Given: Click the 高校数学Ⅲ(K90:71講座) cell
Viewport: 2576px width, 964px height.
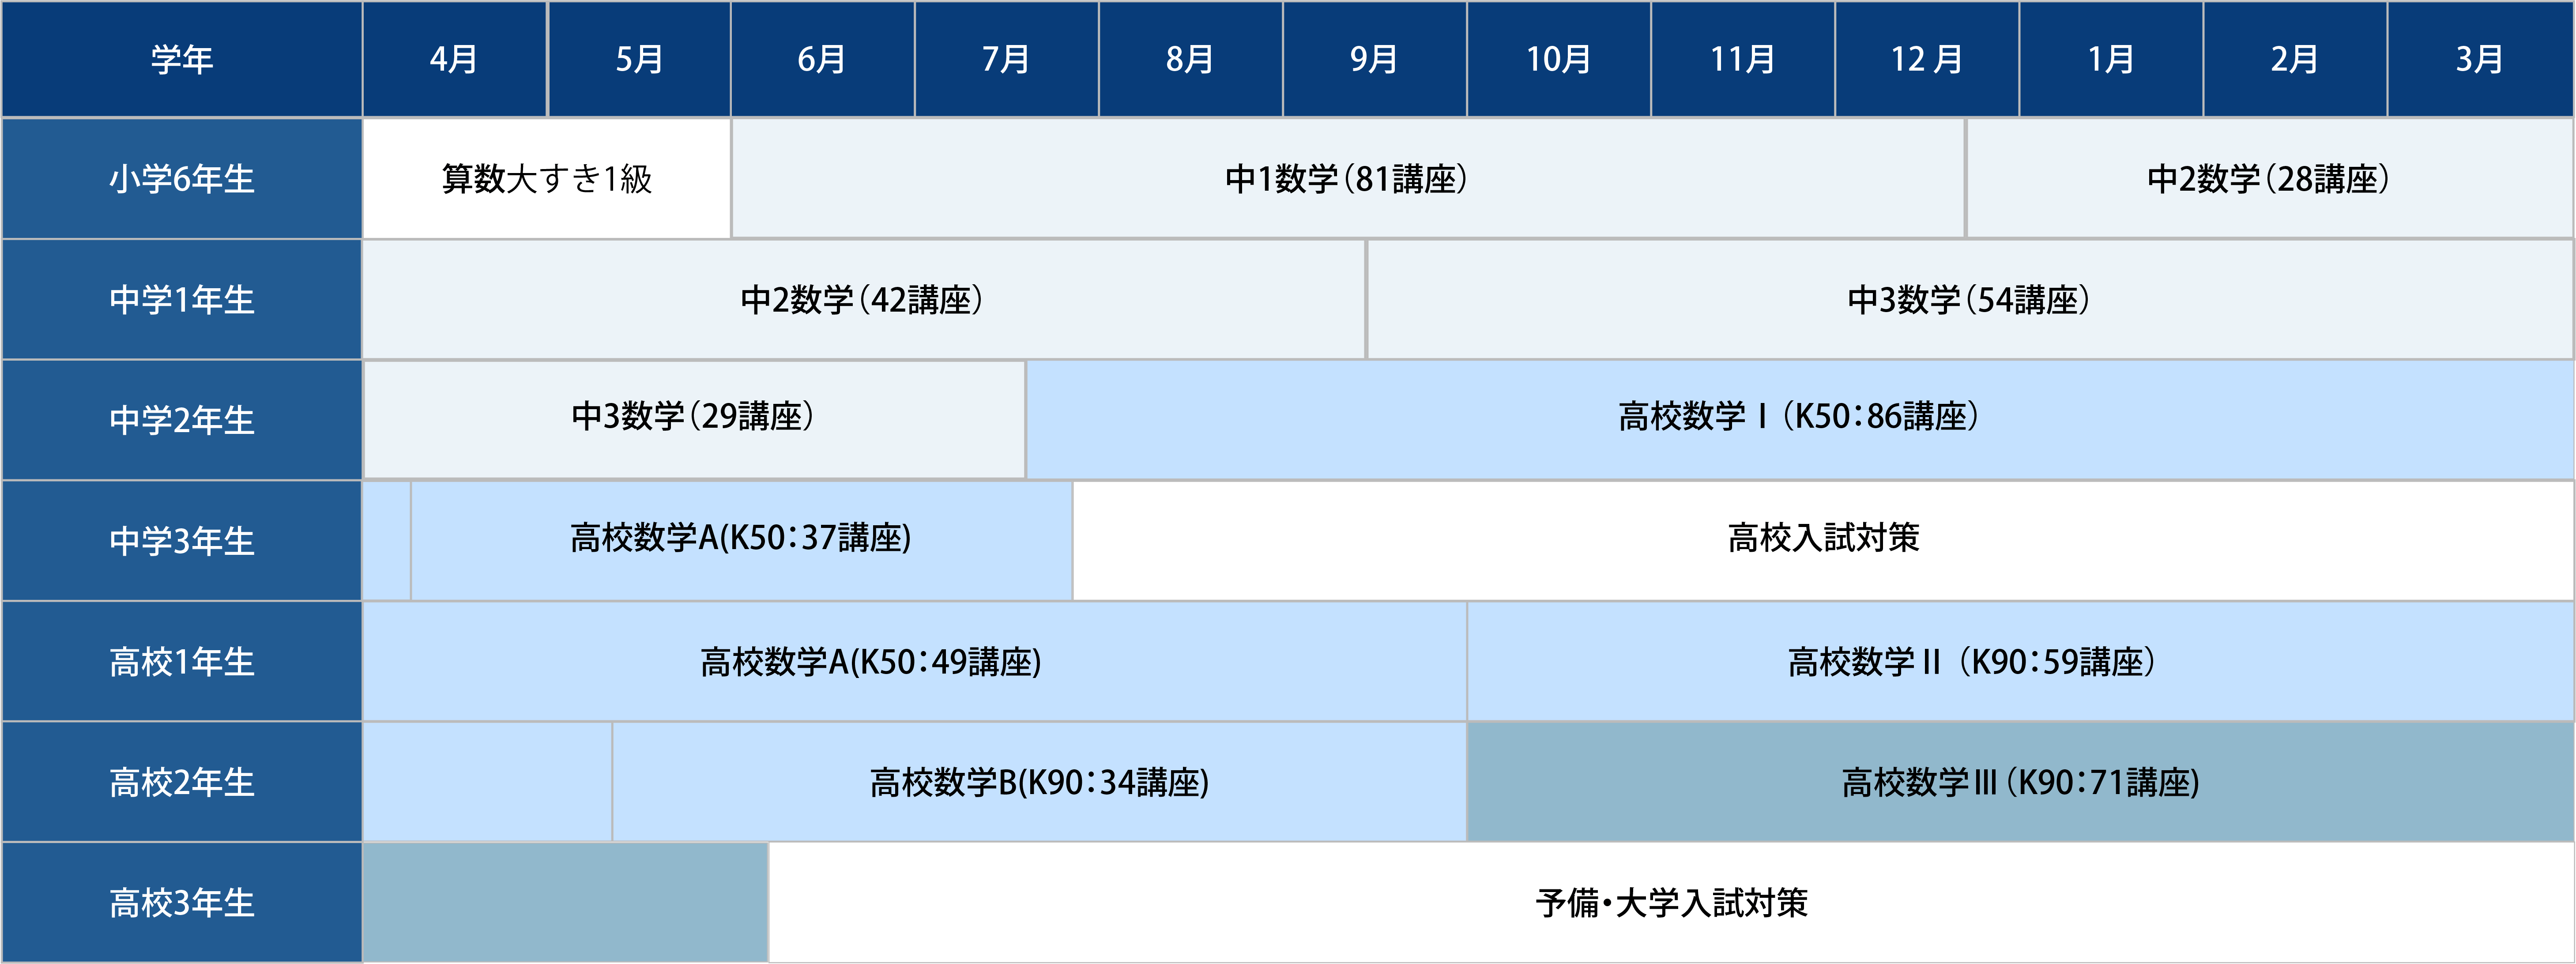Looking at the screenshot, I should tap(2021, 782).
